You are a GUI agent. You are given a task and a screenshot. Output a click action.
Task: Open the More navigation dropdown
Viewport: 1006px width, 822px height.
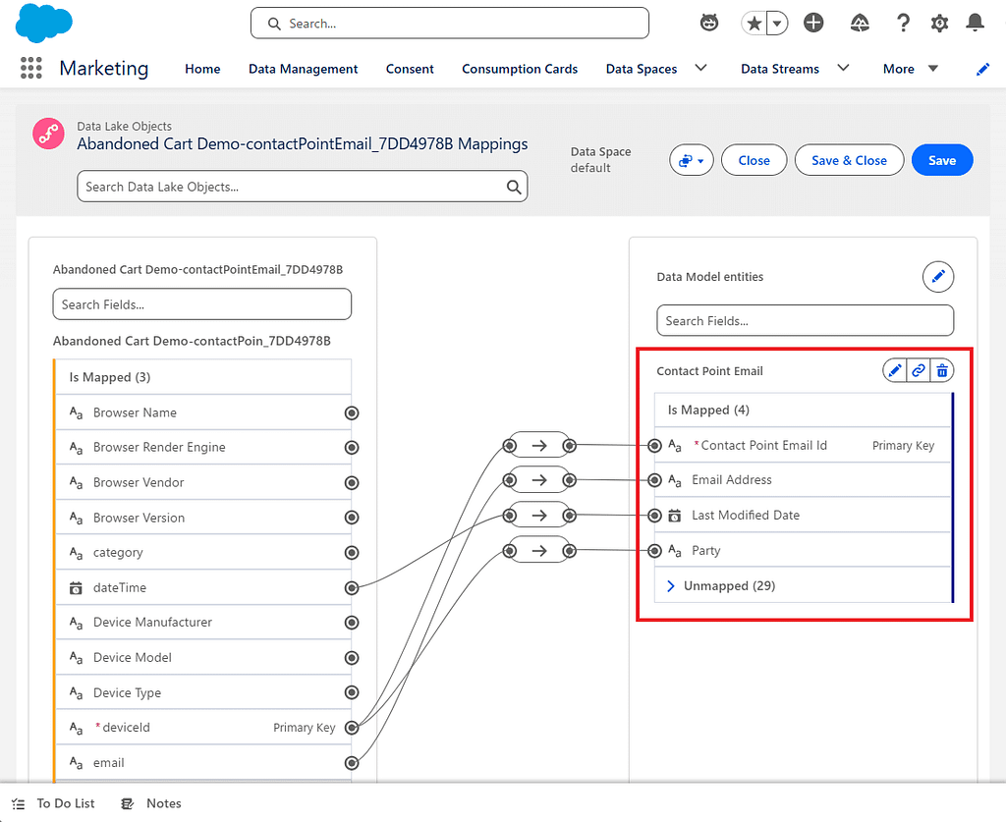tap(911, 69)
